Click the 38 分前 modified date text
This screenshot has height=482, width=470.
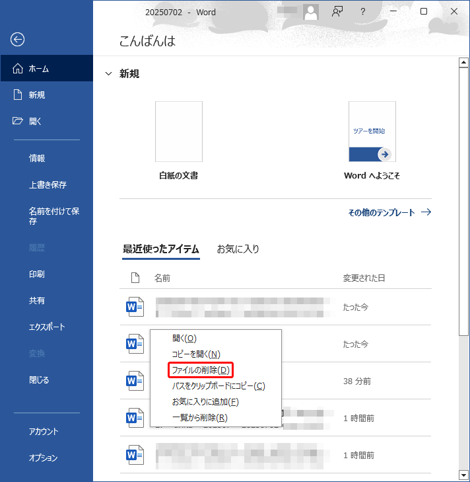356,382
